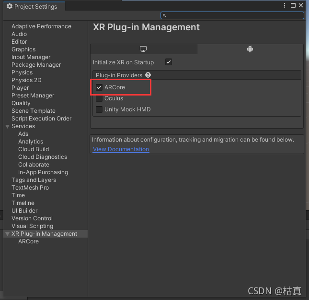This screenshot has height=300, width=309.
Task: Open TextMesh Pro settings
Action: (x=30, y=188)
